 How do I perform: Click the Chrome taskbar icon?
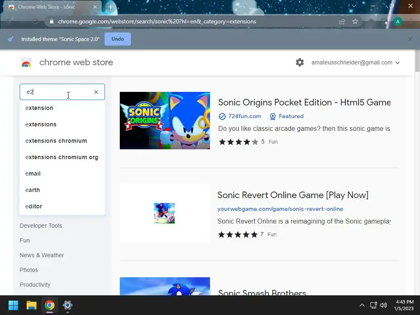[x=50, y=305]
